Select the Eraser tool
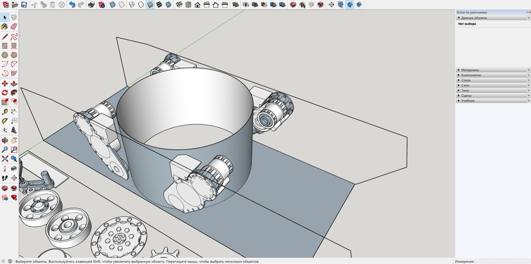 (14, 27)
